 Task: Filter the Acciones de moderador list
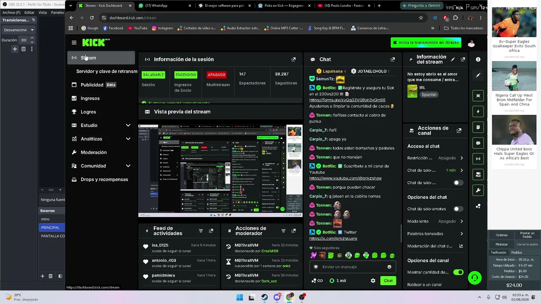283,231
